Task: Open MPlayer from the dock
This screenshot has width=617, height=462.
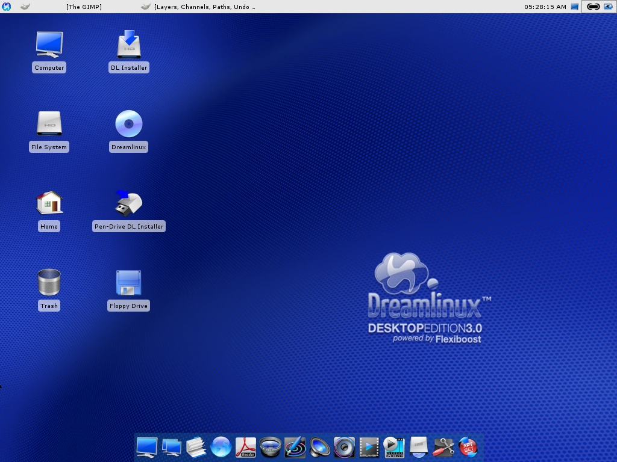Action: (x=369, y=447)
